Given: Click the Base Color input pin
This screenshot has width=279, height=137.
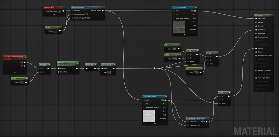Looking at the screenshot, I should pos(255,19).
